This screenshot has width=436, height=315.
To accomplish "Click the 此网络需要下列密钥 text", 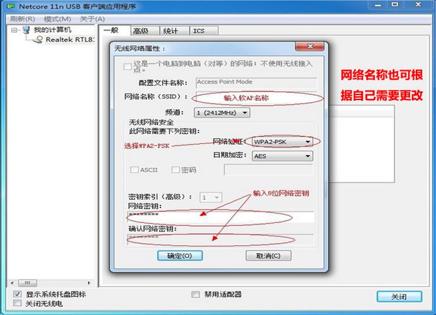I will click(x=164, y=131).
